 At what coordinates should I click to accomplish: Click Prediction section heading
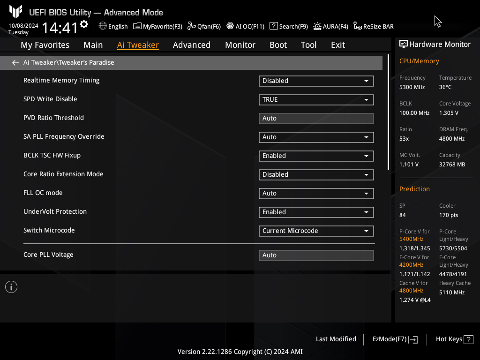[414, 189]
